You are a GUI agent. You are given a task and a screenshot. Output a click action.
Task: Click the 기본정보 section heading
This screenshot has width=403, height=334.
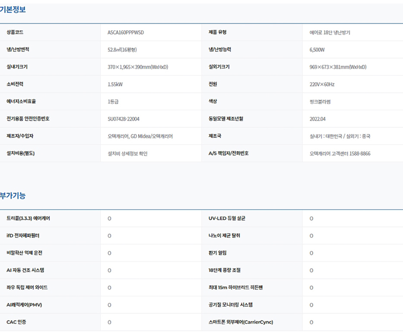click(13, 10)
